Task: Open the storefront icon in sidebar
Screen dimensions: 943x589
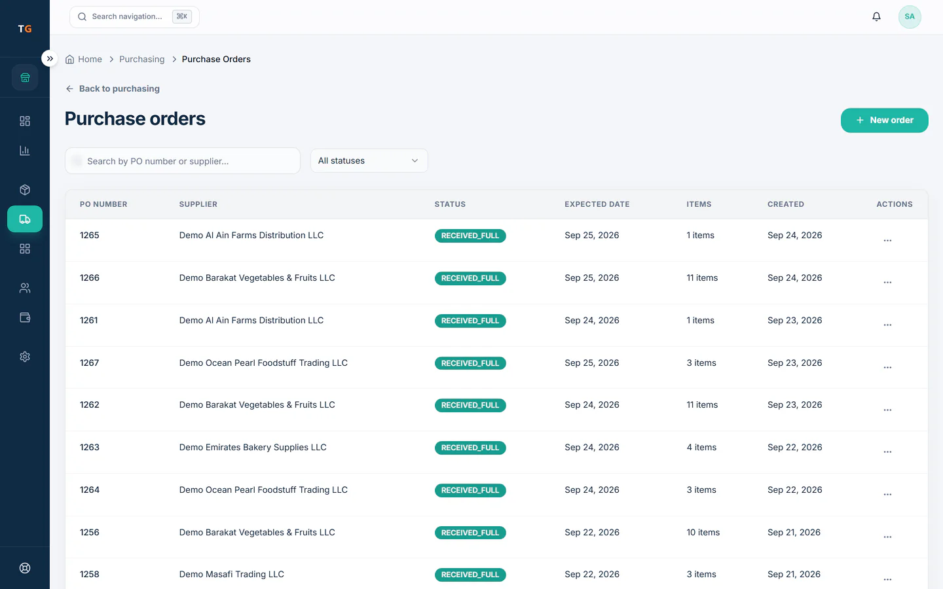Action: pyautogui.click(x=25, y=77)
